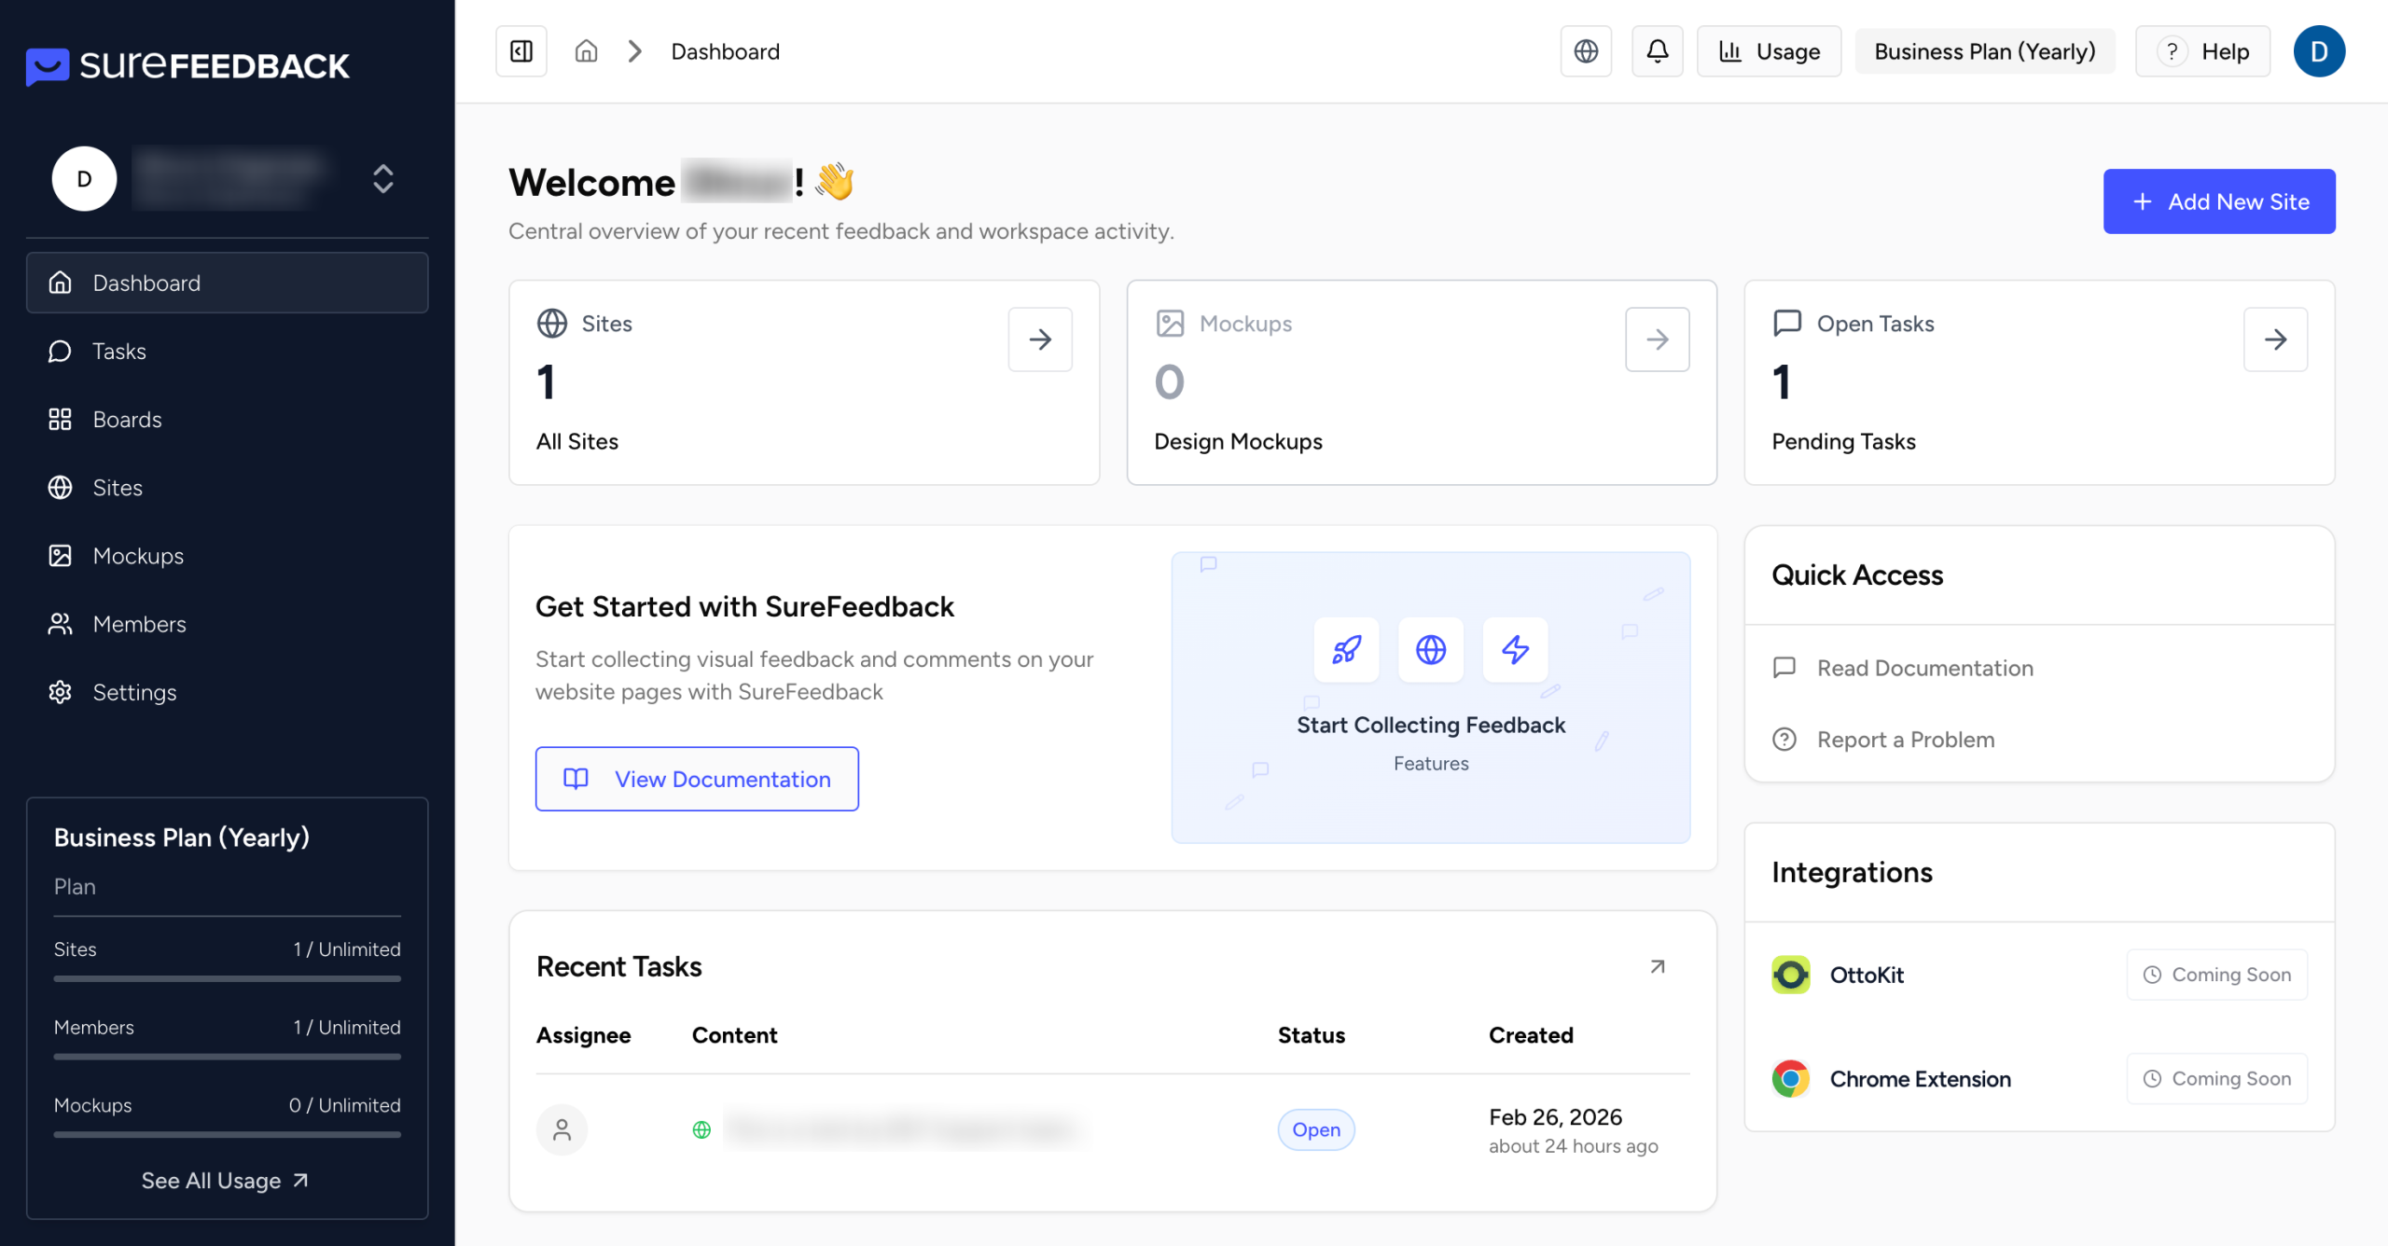Go to Boards in sidebar
Viewport: 2388px width, 1246px height.
point(127,420)
